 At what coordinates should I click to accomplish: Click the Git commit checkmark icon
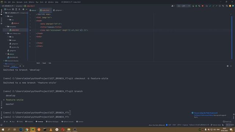[213, 6]
